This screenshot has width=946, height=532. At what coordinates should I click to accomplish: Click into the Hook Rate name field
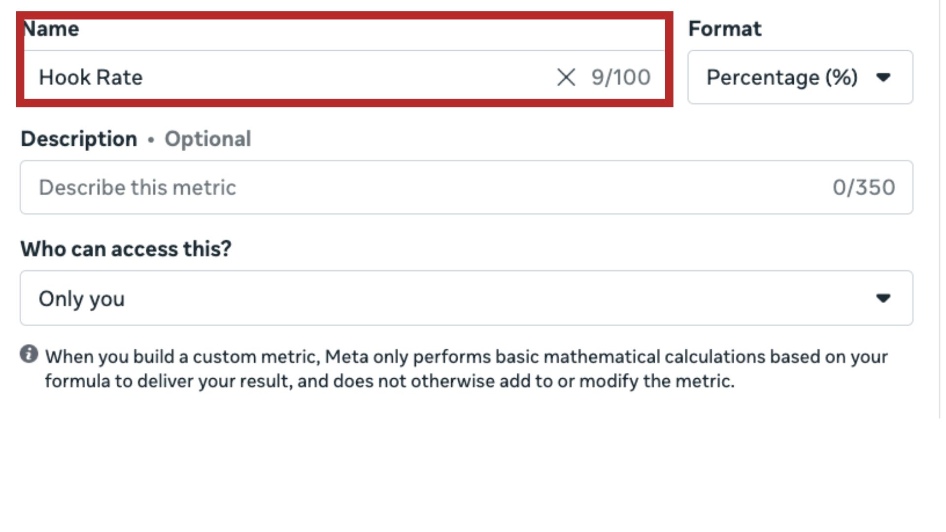(x=296, y=77)
